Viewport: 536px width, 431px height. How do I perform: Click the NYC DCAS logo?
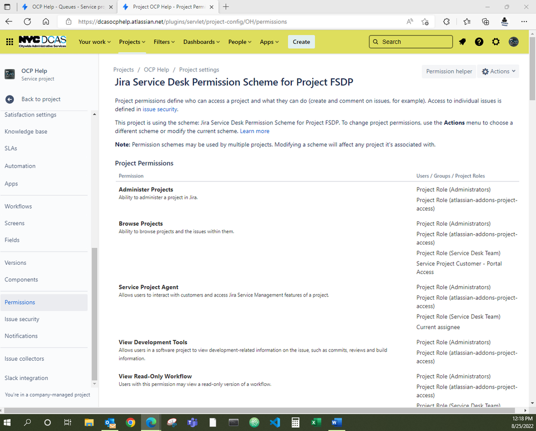42,42
